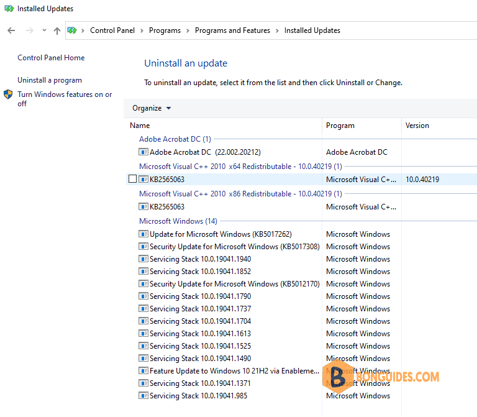Viewport: 477px width, 417px height.
Task: Sort by Name column header
Action: point(140,126)
